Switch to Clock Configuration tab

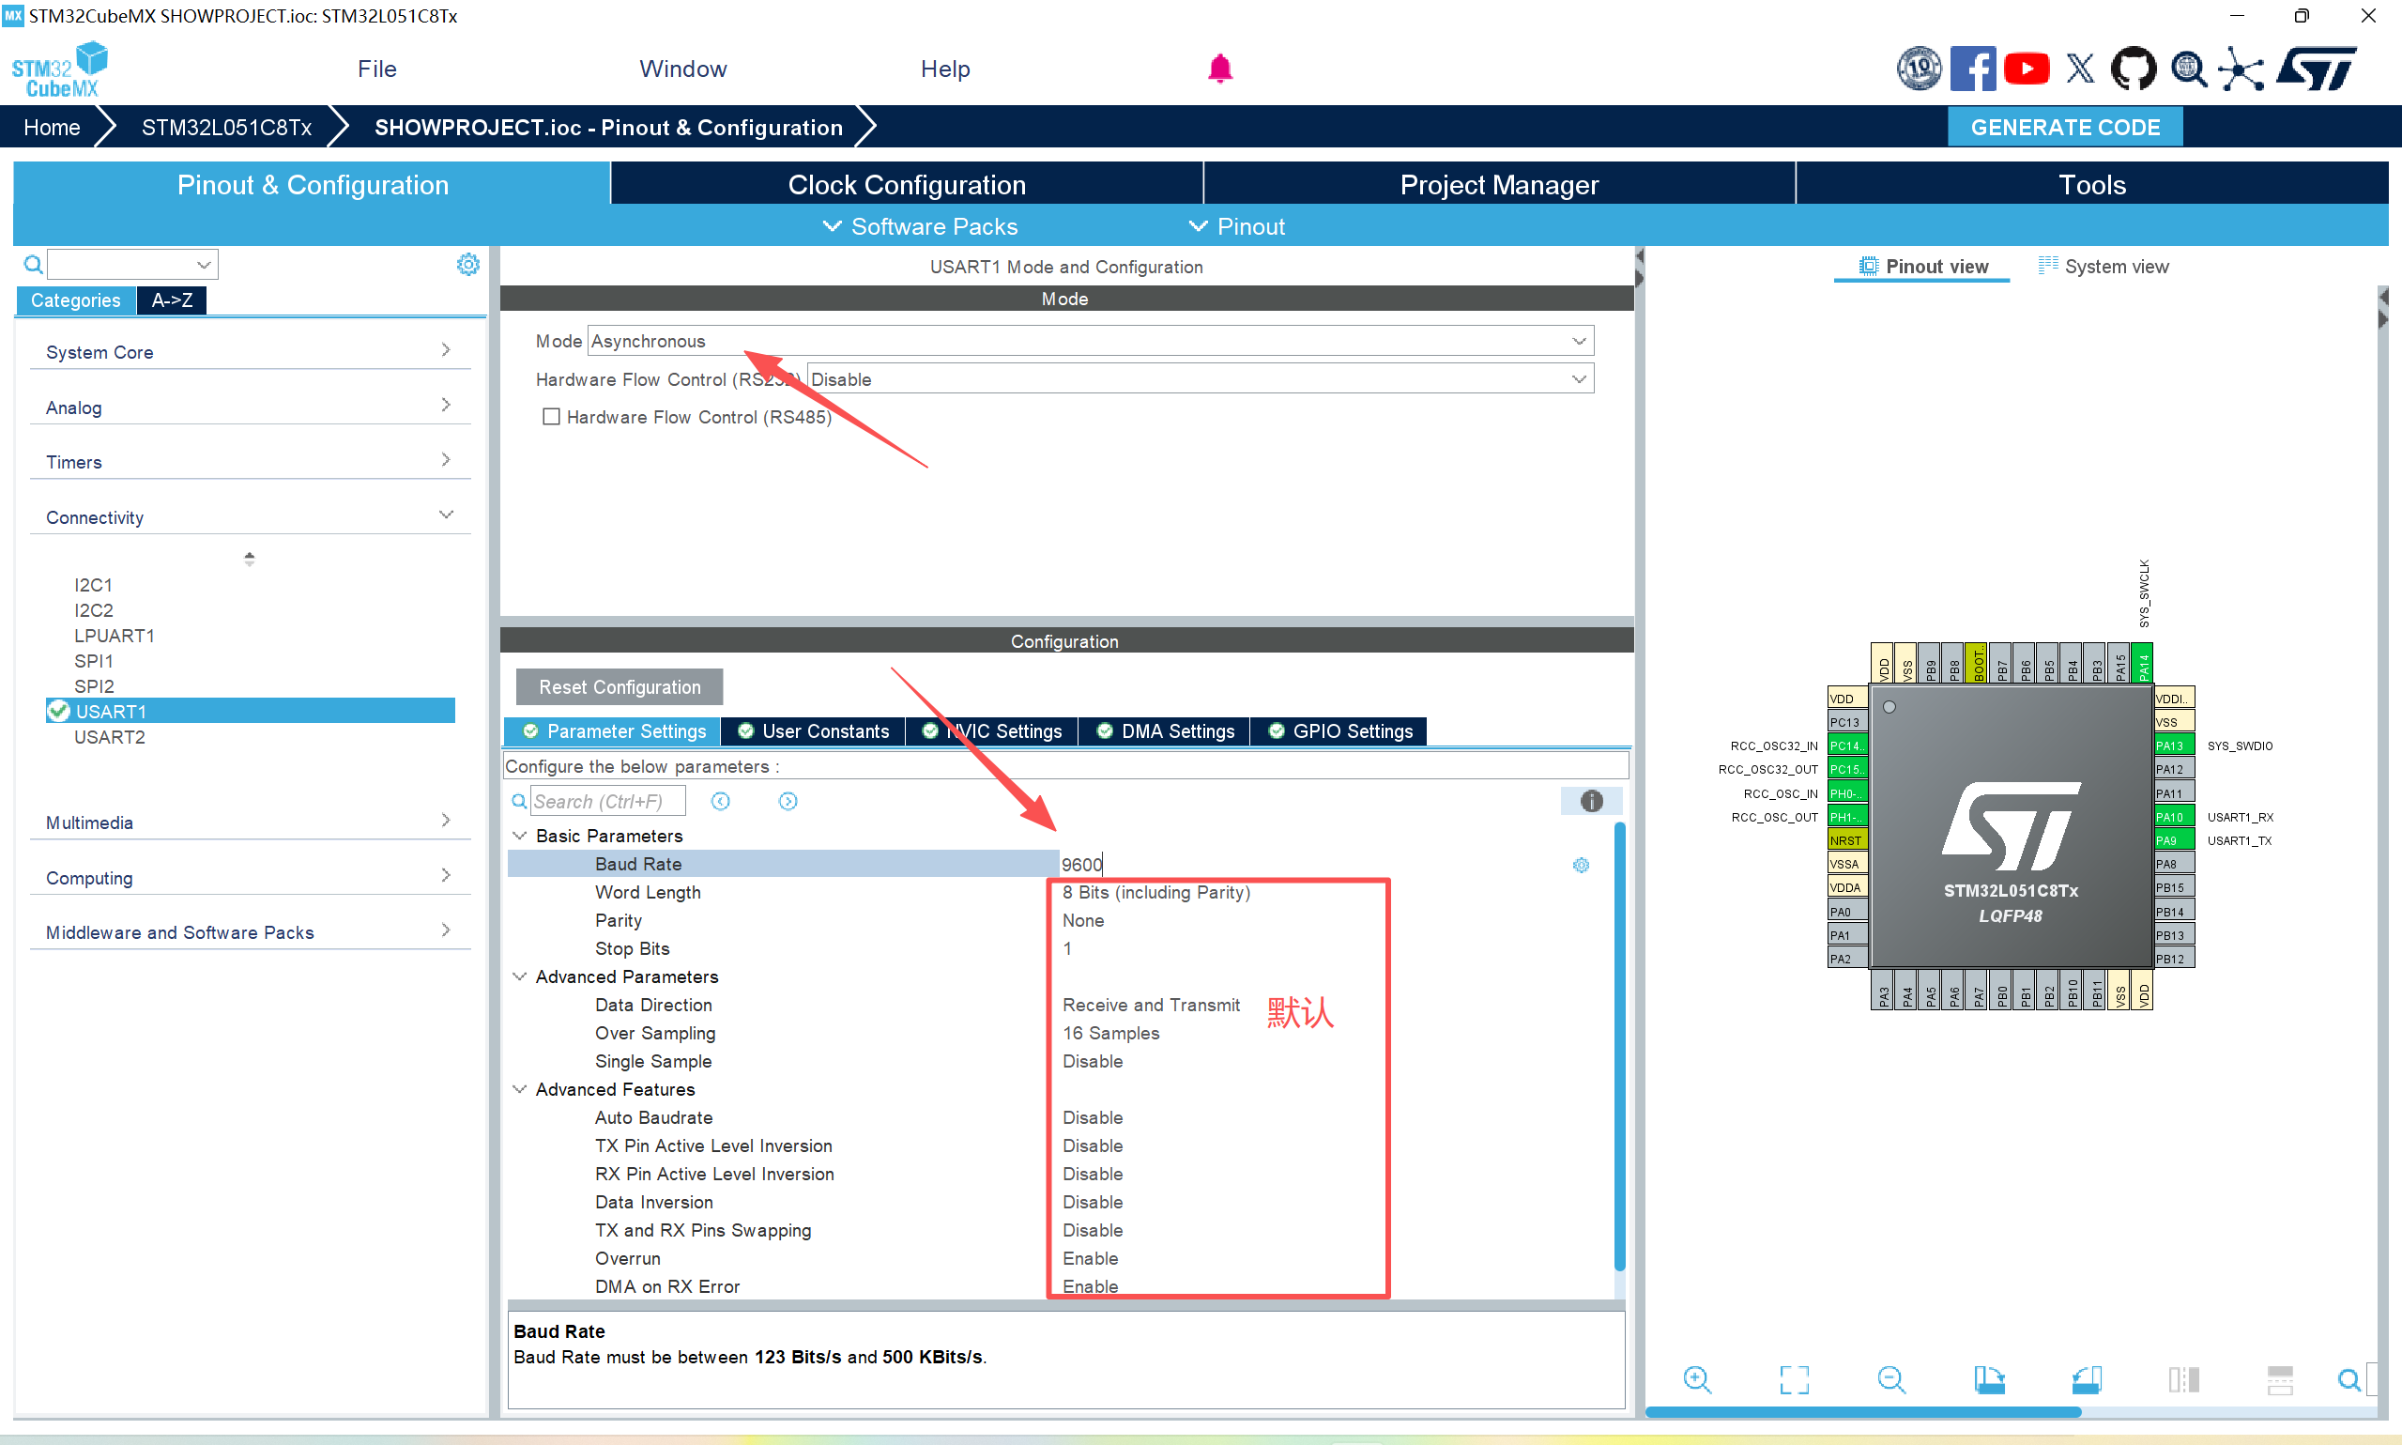[906, 185]
